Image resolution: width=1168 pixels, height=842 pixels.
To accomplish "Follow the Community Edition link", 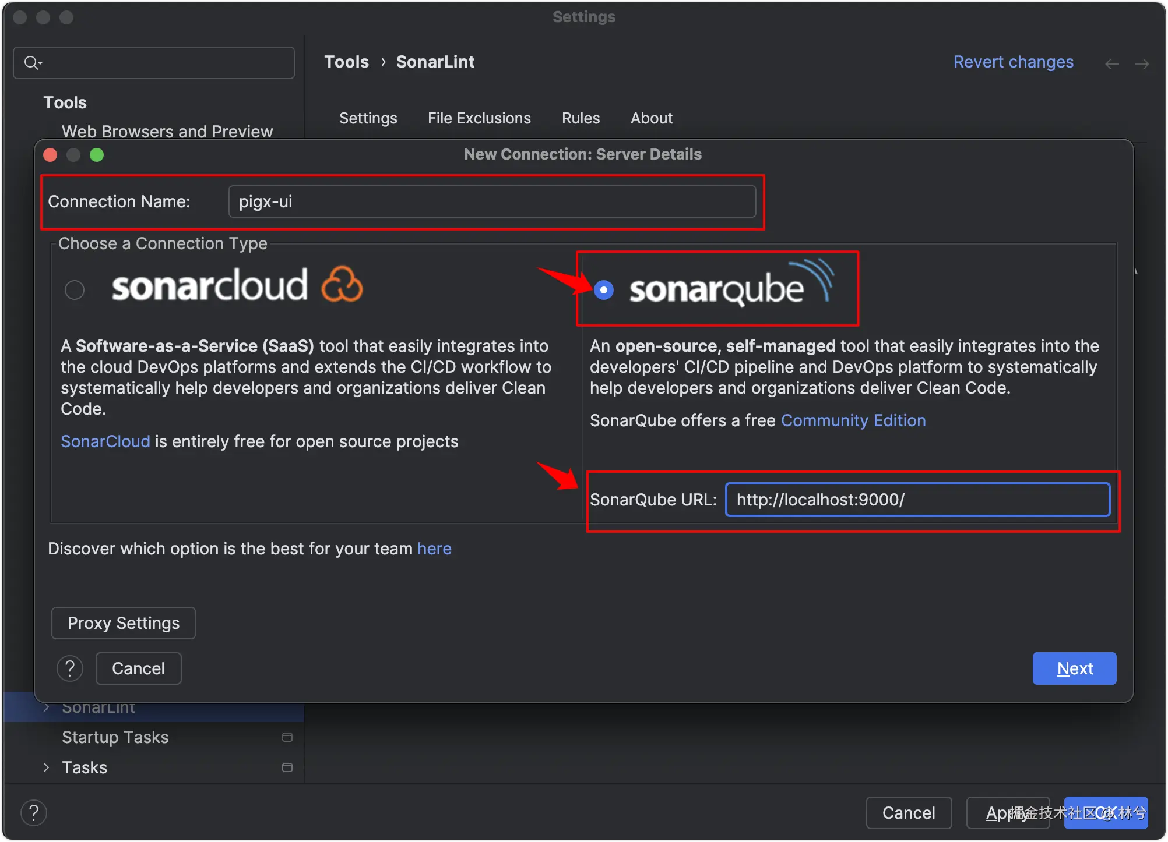I will 853,420.
